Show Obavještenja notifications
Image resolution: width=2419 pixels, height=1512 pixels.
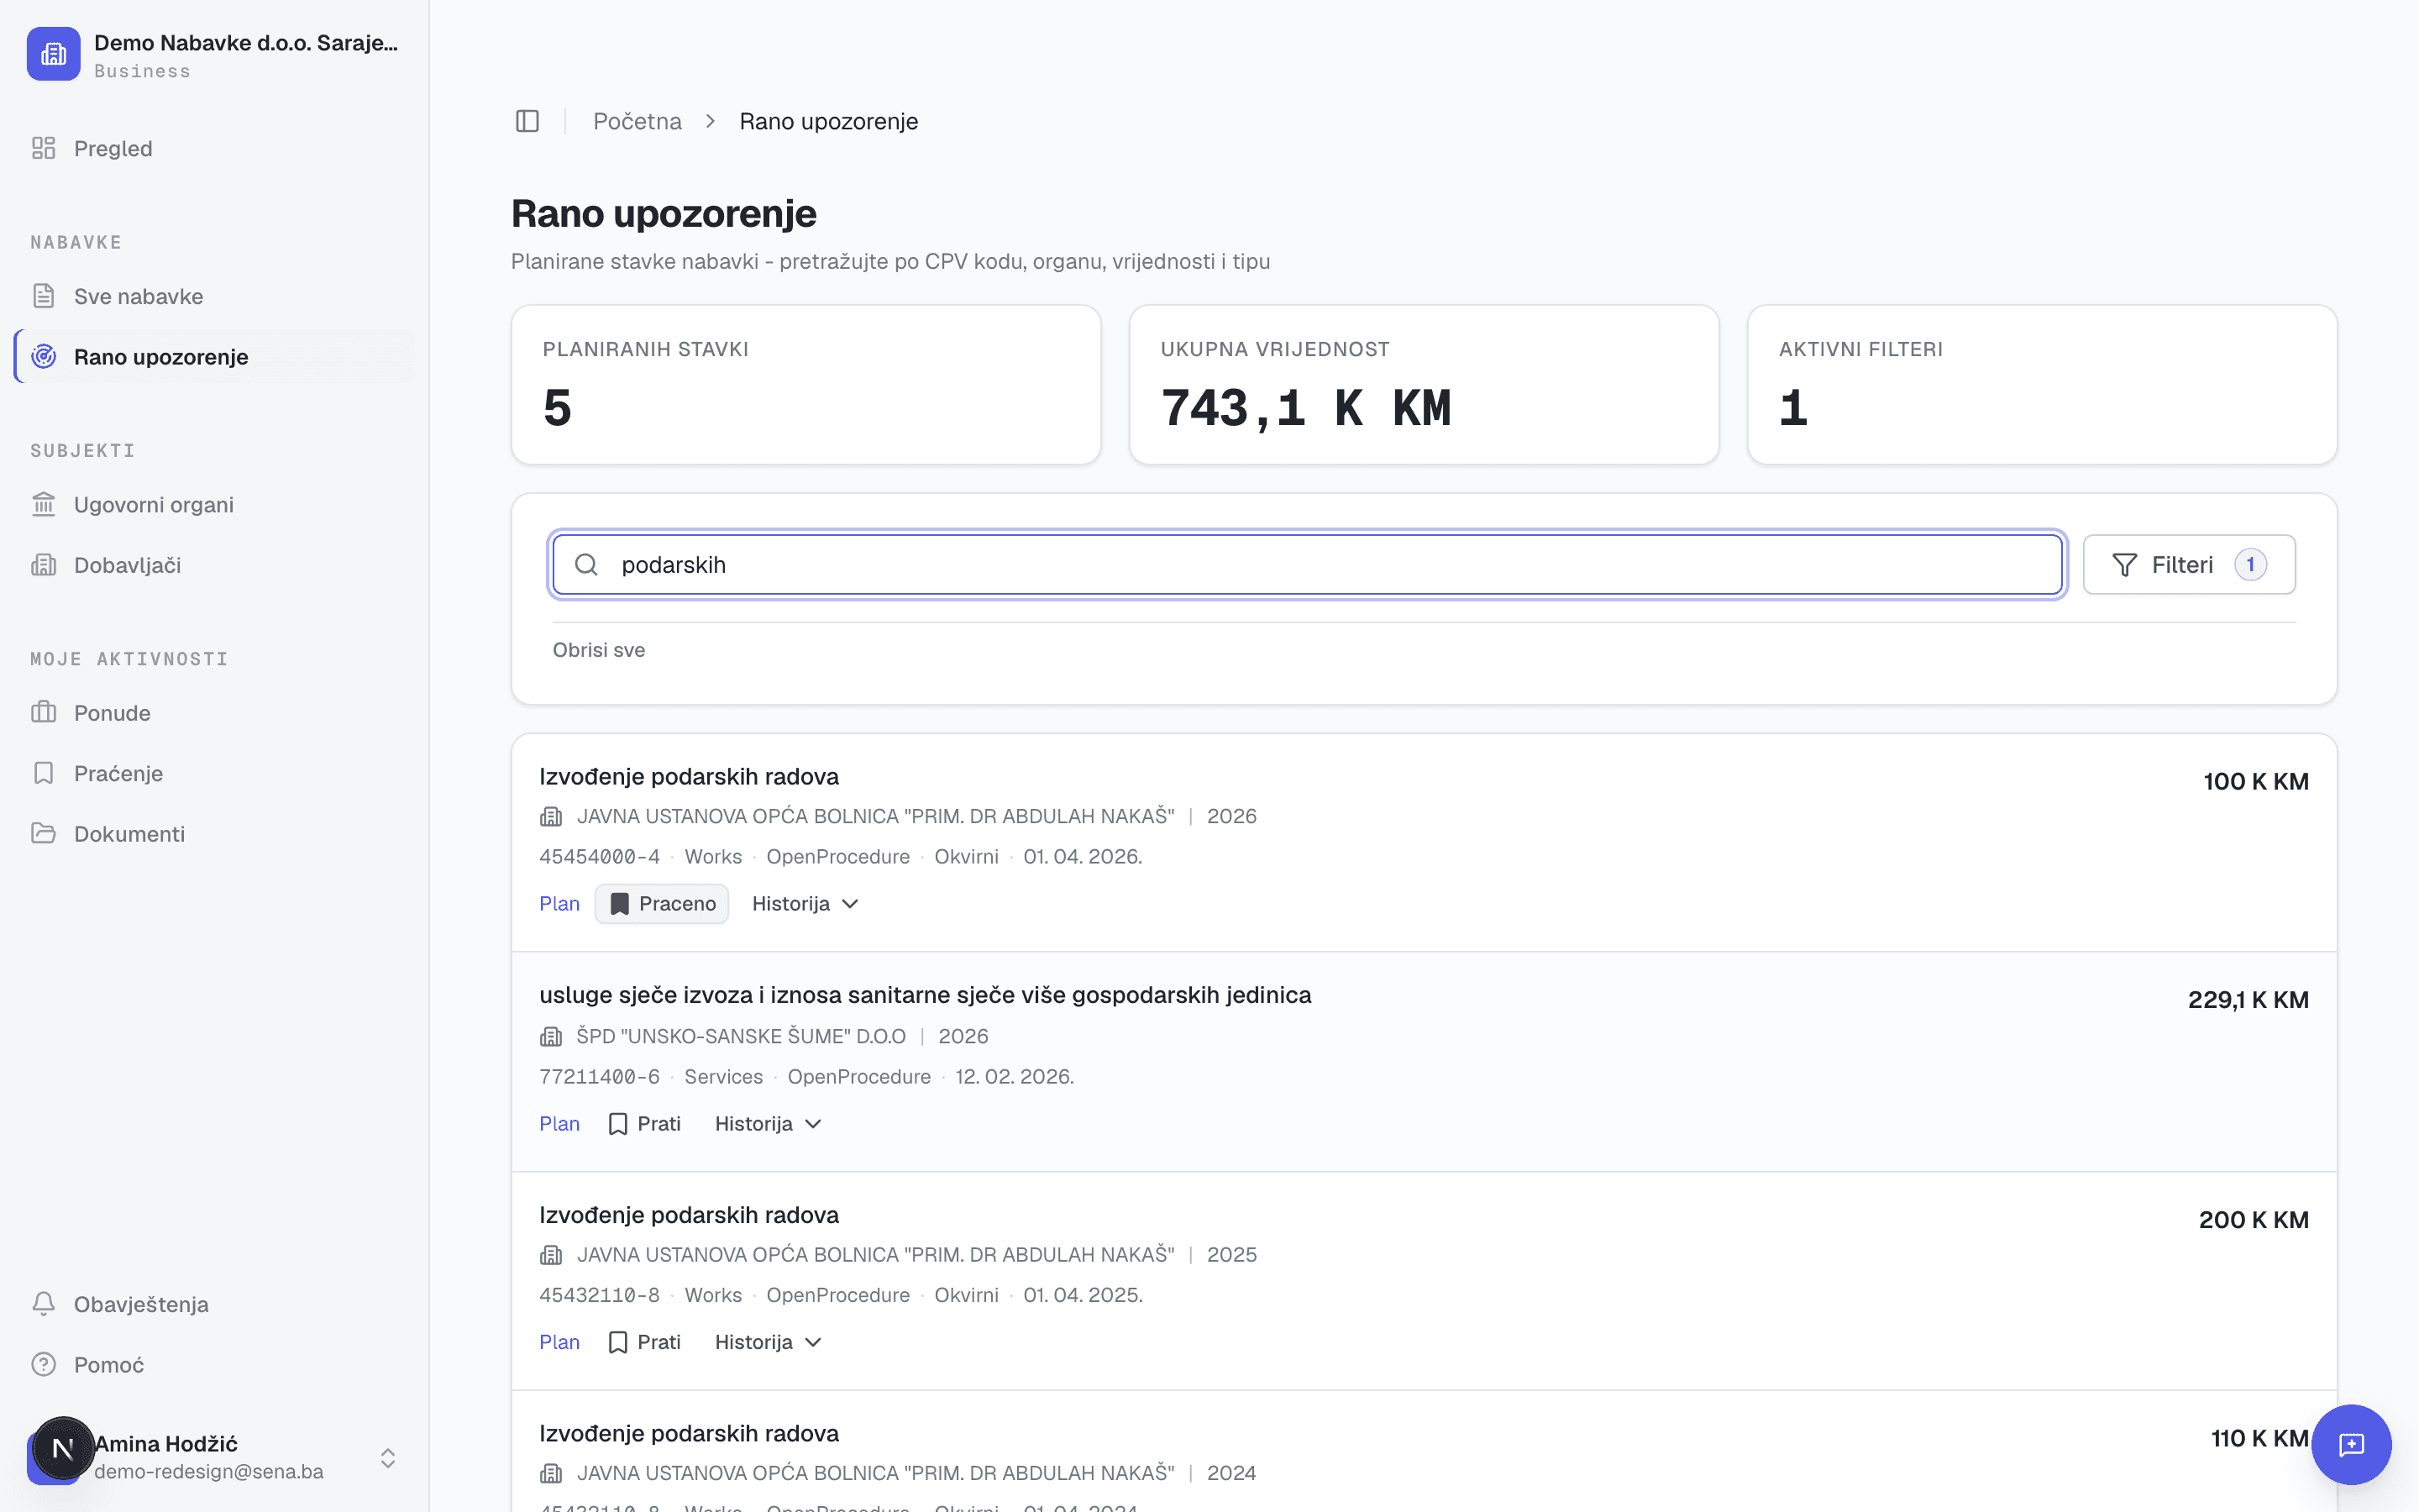[215, 1304]
